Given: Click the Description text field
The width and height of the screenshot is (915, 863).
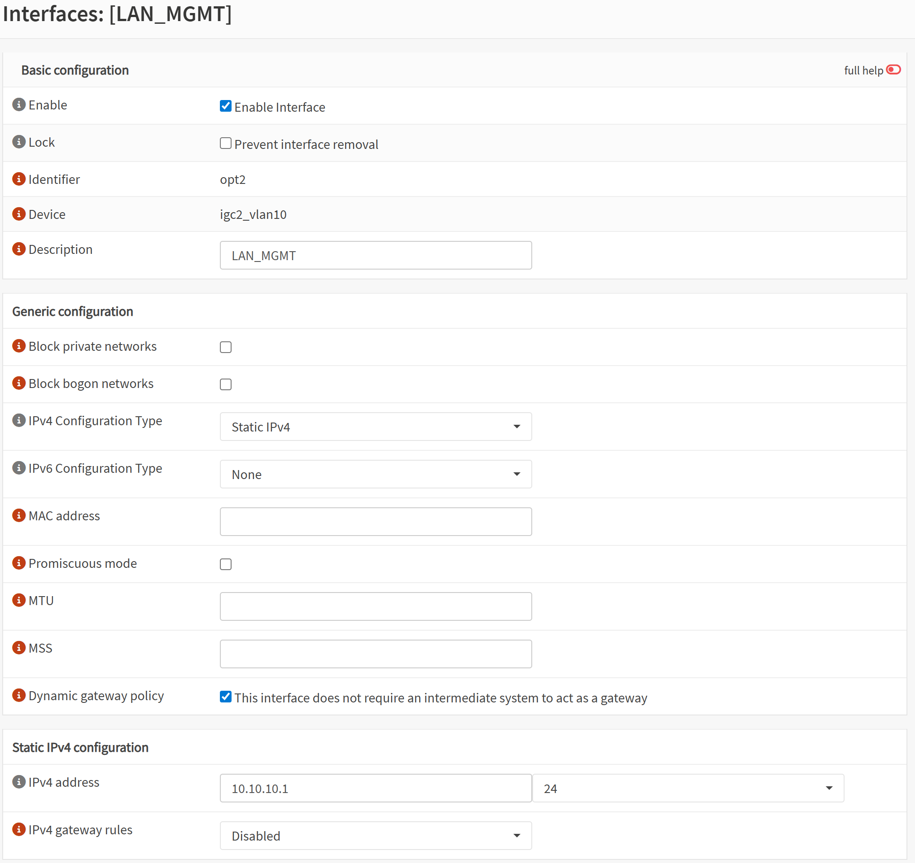Looking at the screenshot, I should [376, 255].
